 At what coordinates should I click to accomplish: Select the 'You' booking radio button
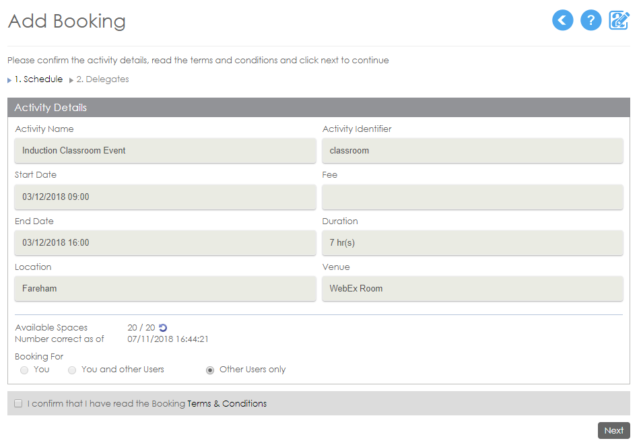coord(24,370)
